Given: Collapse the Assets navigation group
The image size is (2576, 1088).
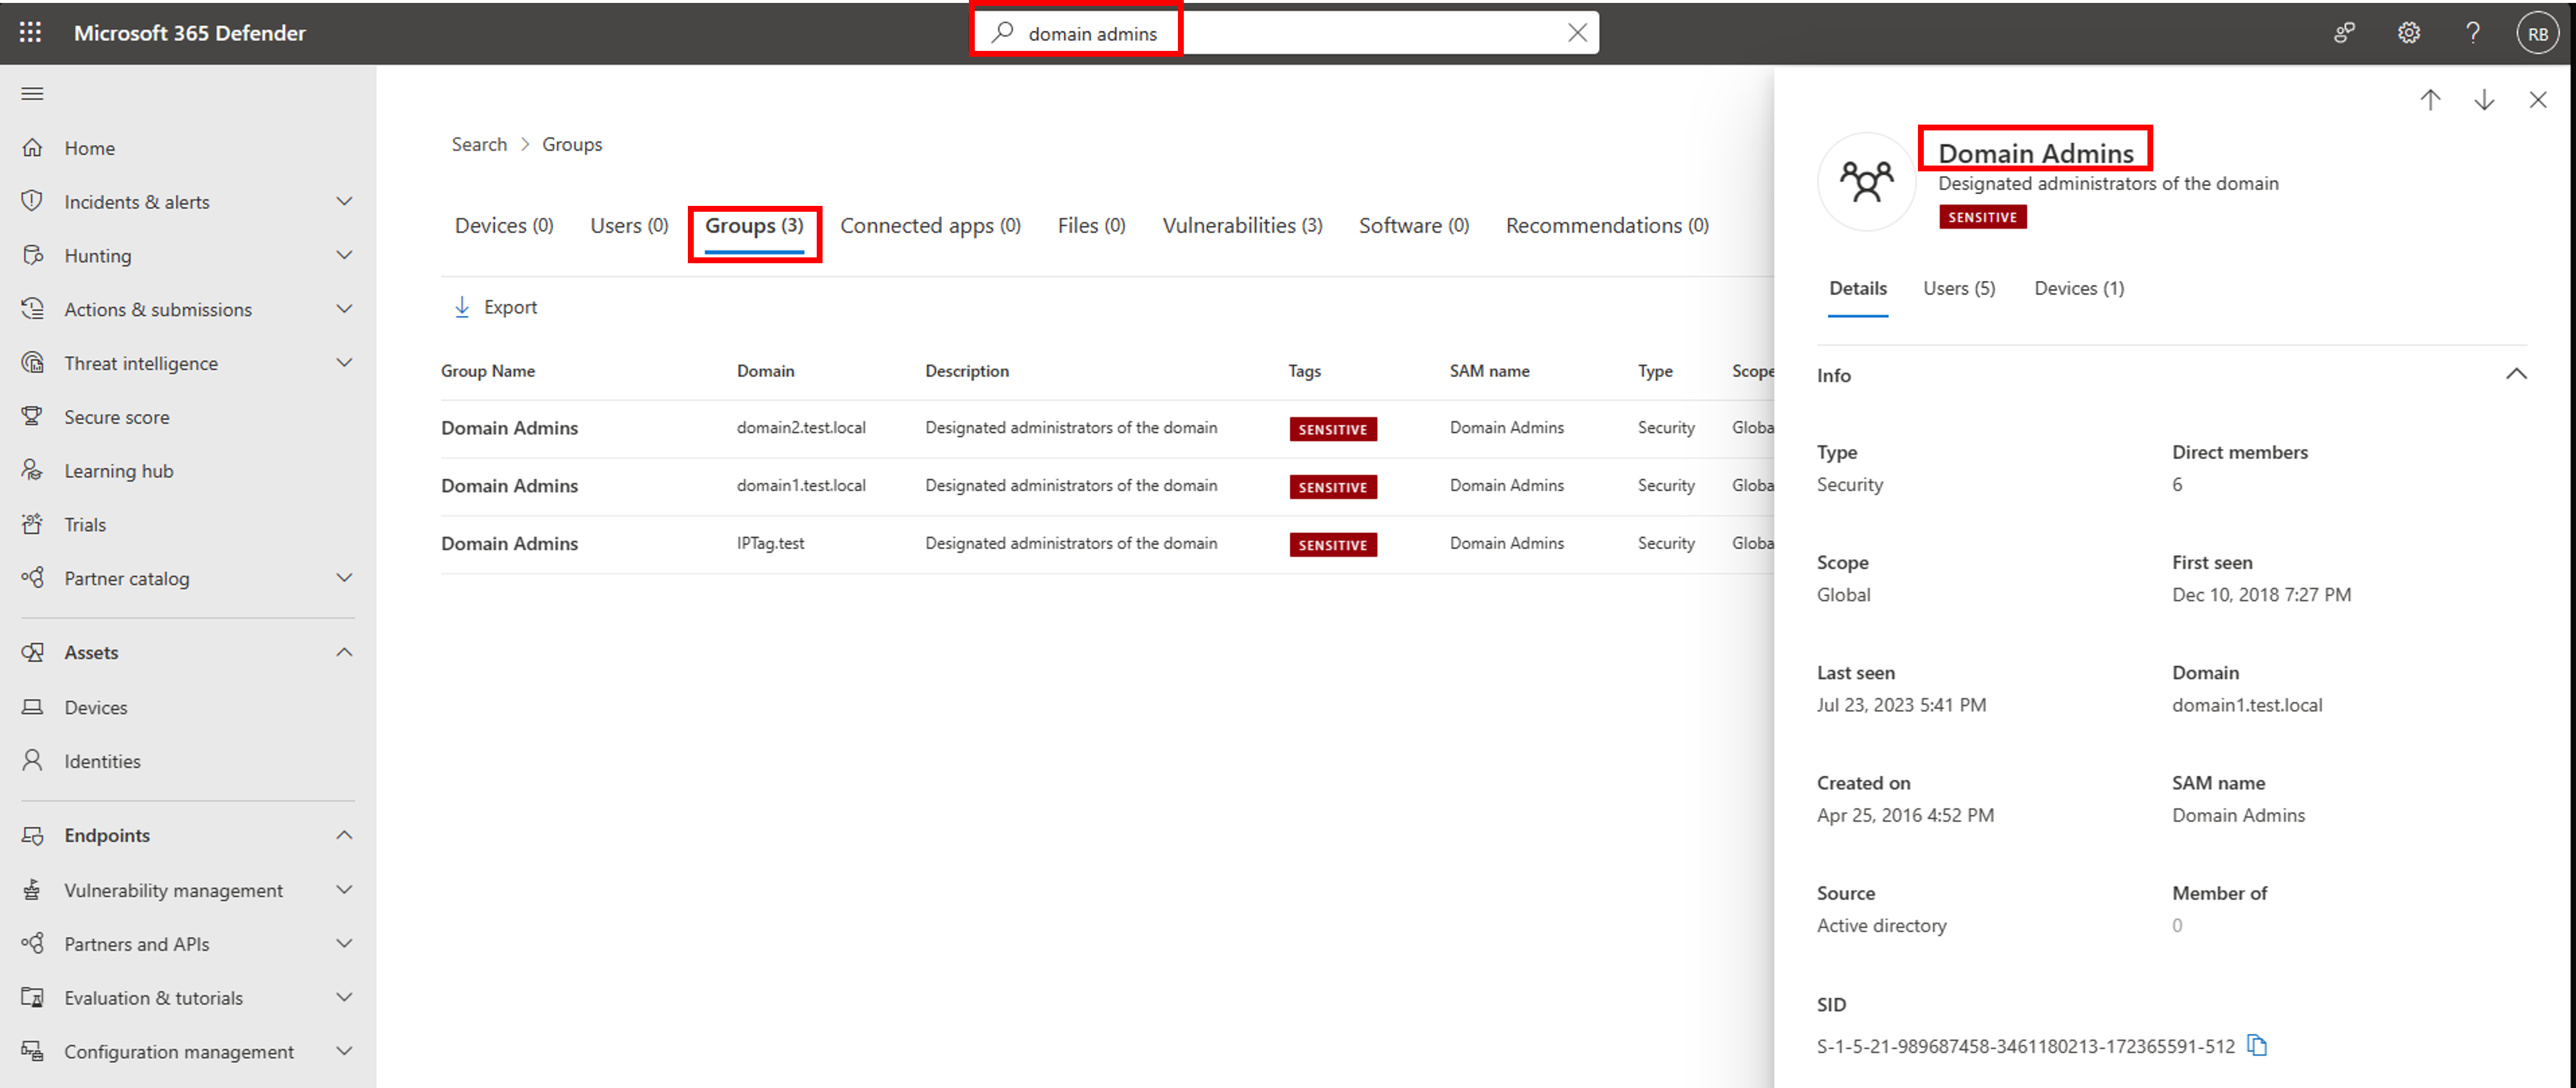Looking at the screenshot, I should coord(344,652).
